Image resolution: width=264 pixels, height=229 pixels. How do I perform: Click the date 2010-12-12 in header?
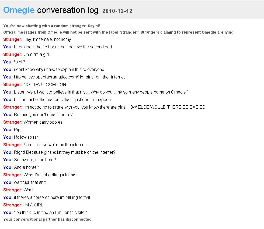pyautogui.click(x=117, y=11)
